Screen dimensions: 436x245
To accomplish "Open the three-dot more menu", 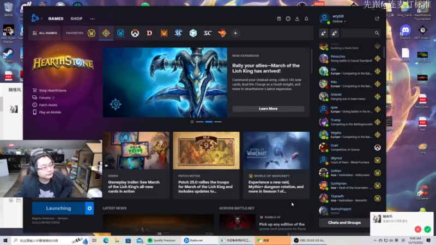I will [92, 19].
